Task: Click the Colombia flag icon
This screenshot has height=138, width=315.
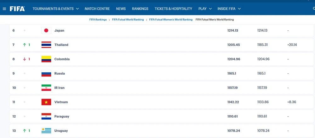Action: click(46, 59)
